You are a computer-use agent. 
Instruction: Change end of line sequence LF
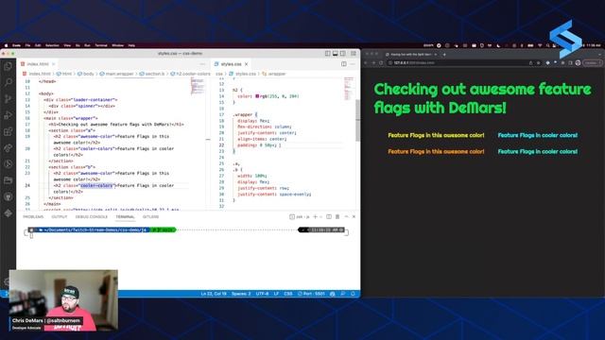(276, 294)
